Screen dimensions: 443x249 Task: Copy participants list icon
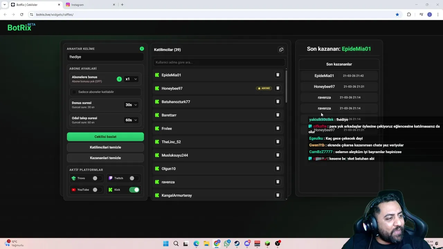point(281,49)
